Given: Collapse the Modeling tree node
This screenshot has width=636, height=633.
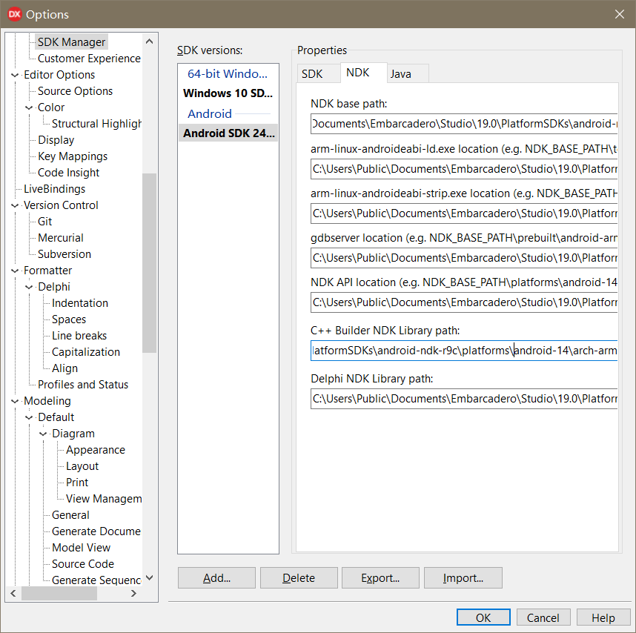Looking at the screenshot, I should coord(15,401).
